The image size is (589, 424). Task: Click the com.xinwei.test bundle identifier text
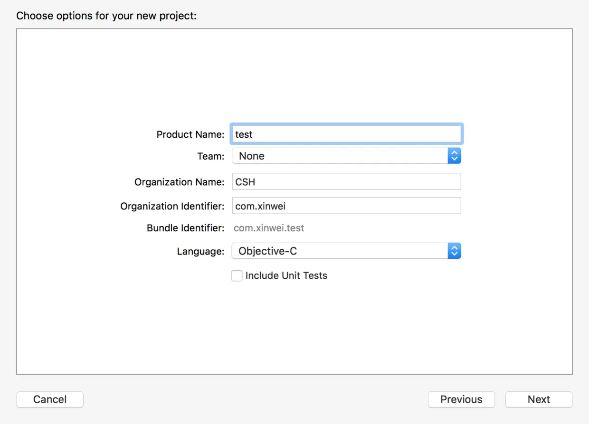point(269,228)
